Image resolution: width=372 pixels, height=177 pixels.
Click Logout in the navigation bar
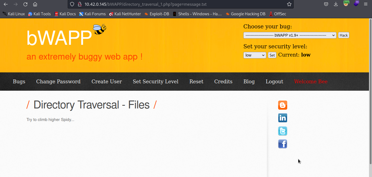pyautogui.click(x=274, y=81)
